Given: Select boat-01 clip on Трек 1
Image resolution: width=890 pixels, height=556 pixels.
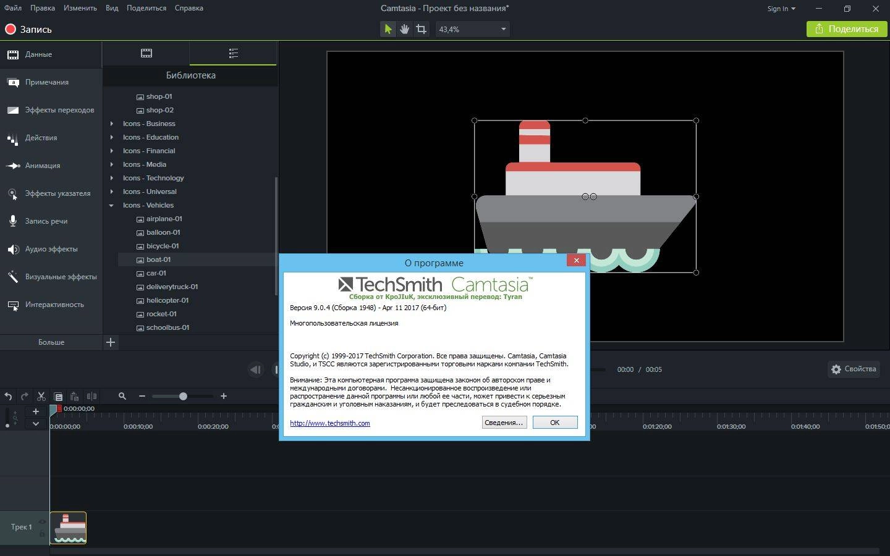Looking at the screenshot, I should (68, 528).
